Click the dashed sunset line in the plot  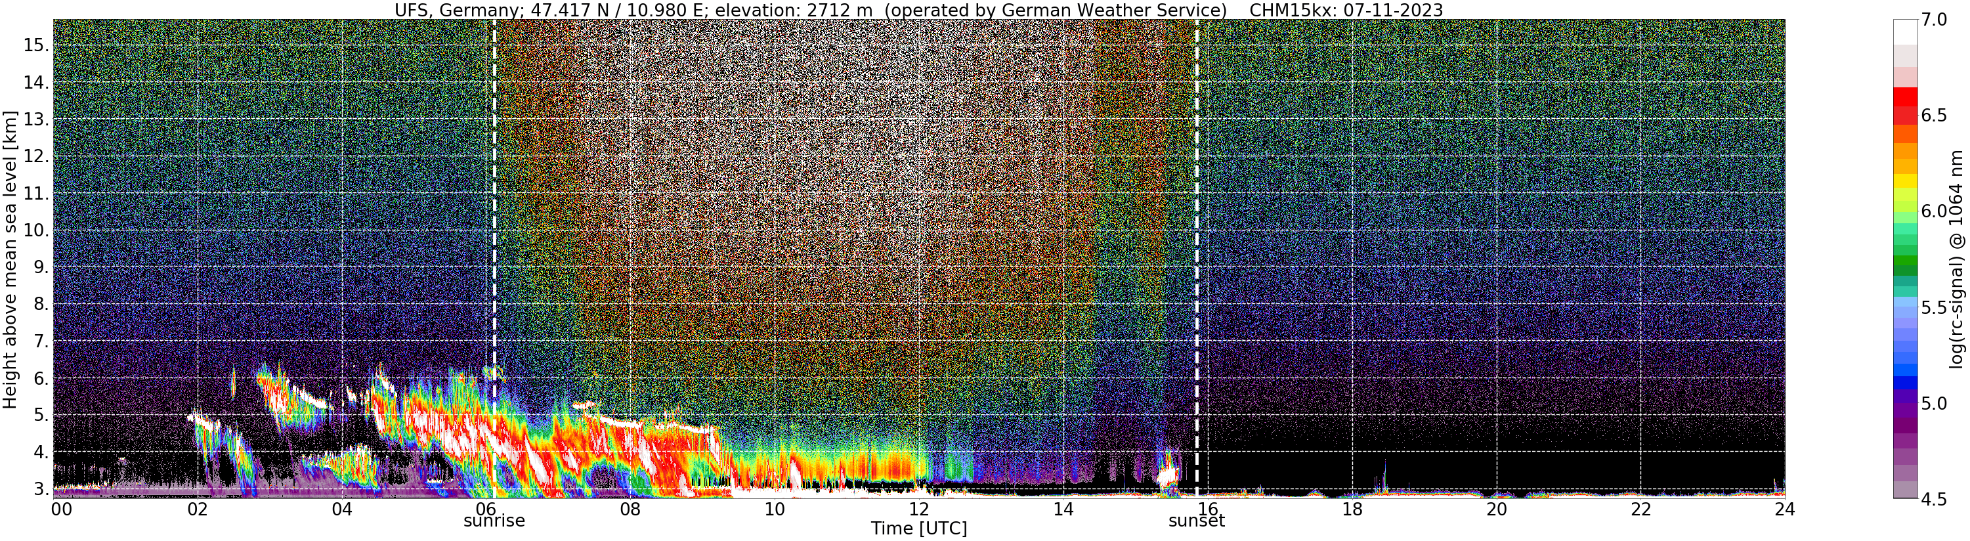pos(1196,259)
